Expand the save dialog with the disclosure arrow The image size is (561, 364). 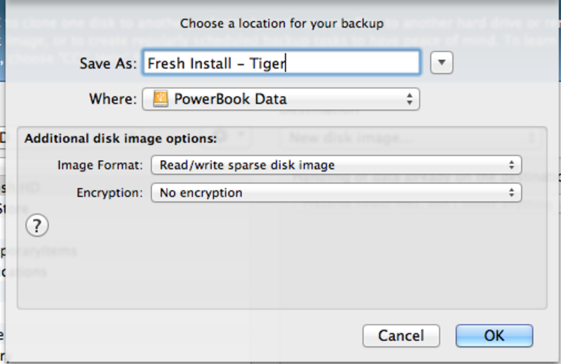[x=441, y=63]
